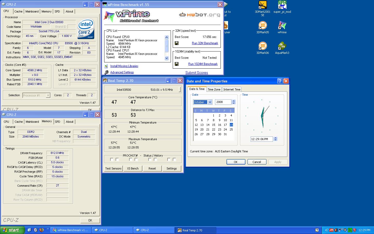
Task: Decrease the year with the spinner down arrow
Action: coord(233,103)
